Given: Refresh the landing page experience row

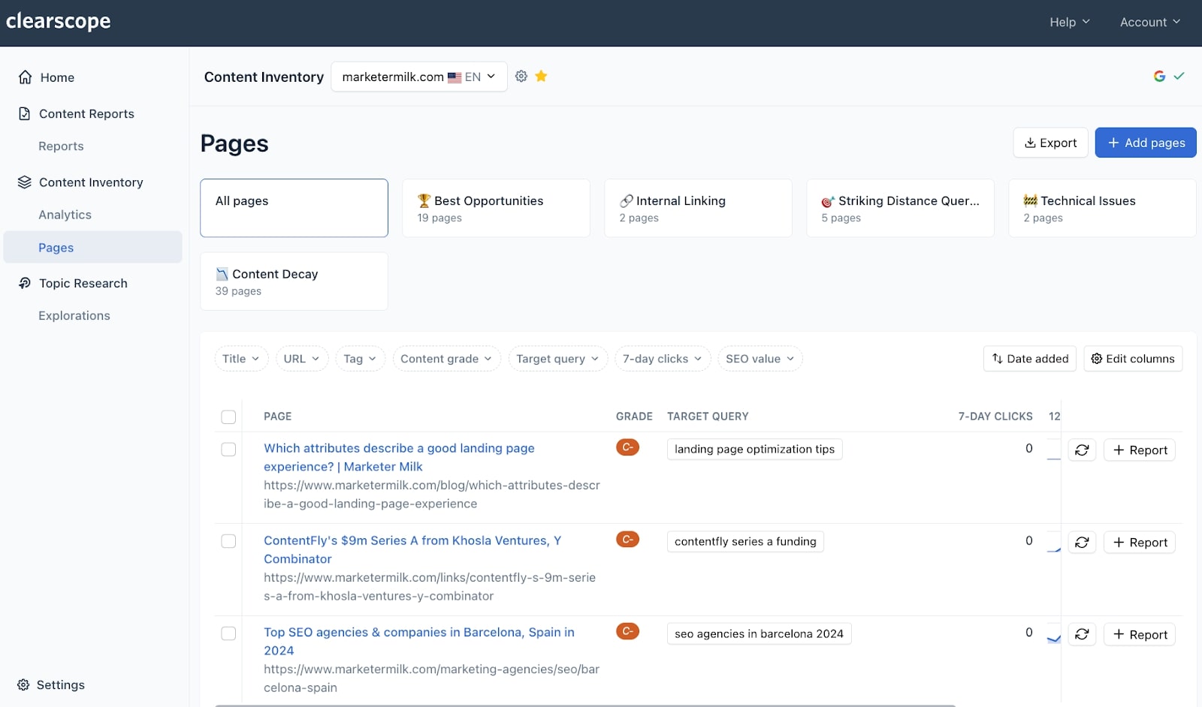Looking at the screenshot, I should (1082, 450).
